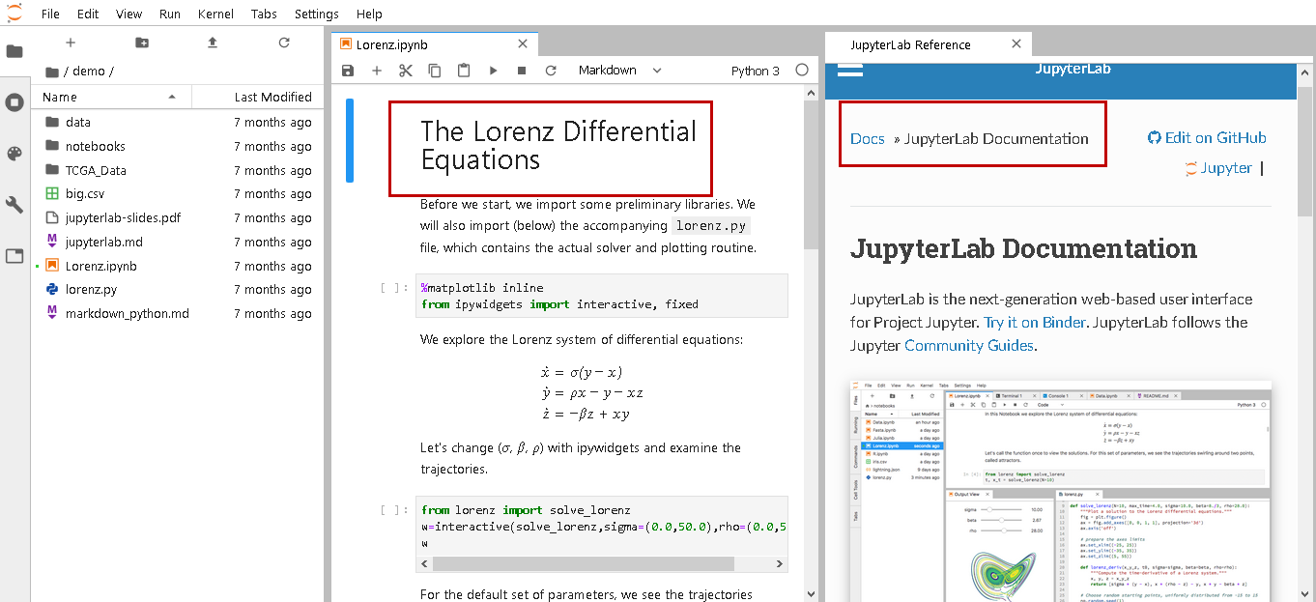
Task: Sort files by Name column
Action: pos(111,97)
